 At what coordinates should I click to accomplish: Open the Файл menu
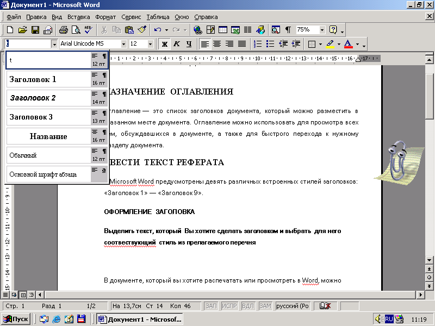(14, 17)
